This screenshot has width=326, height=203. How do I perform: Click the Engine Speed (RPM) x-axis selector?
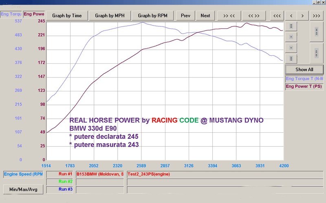(23, 174)
